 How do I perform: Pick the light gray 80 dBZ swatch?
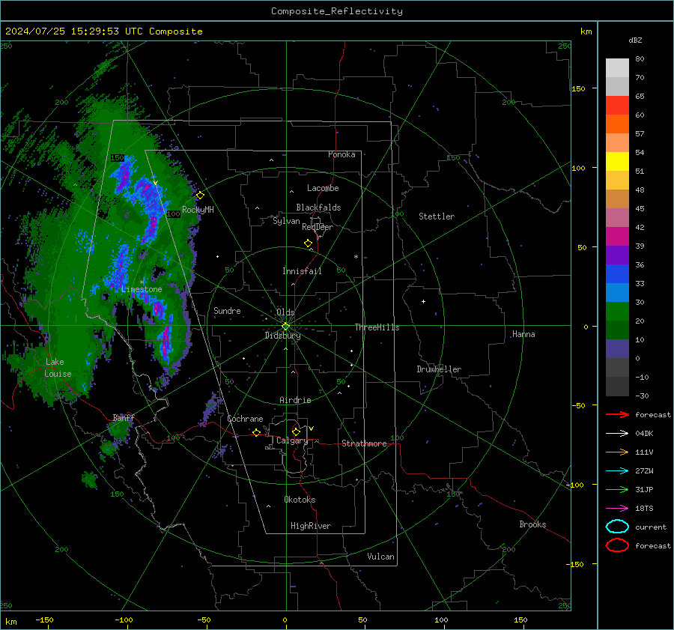(x=617, y=68)
